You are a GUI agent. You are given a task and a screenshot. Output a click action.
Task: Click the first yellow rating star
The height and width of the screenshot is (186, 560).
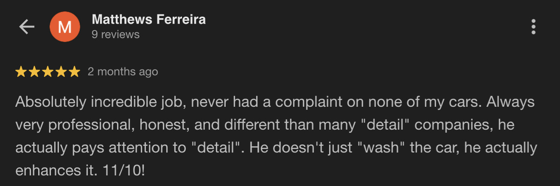tap(21, 72)
